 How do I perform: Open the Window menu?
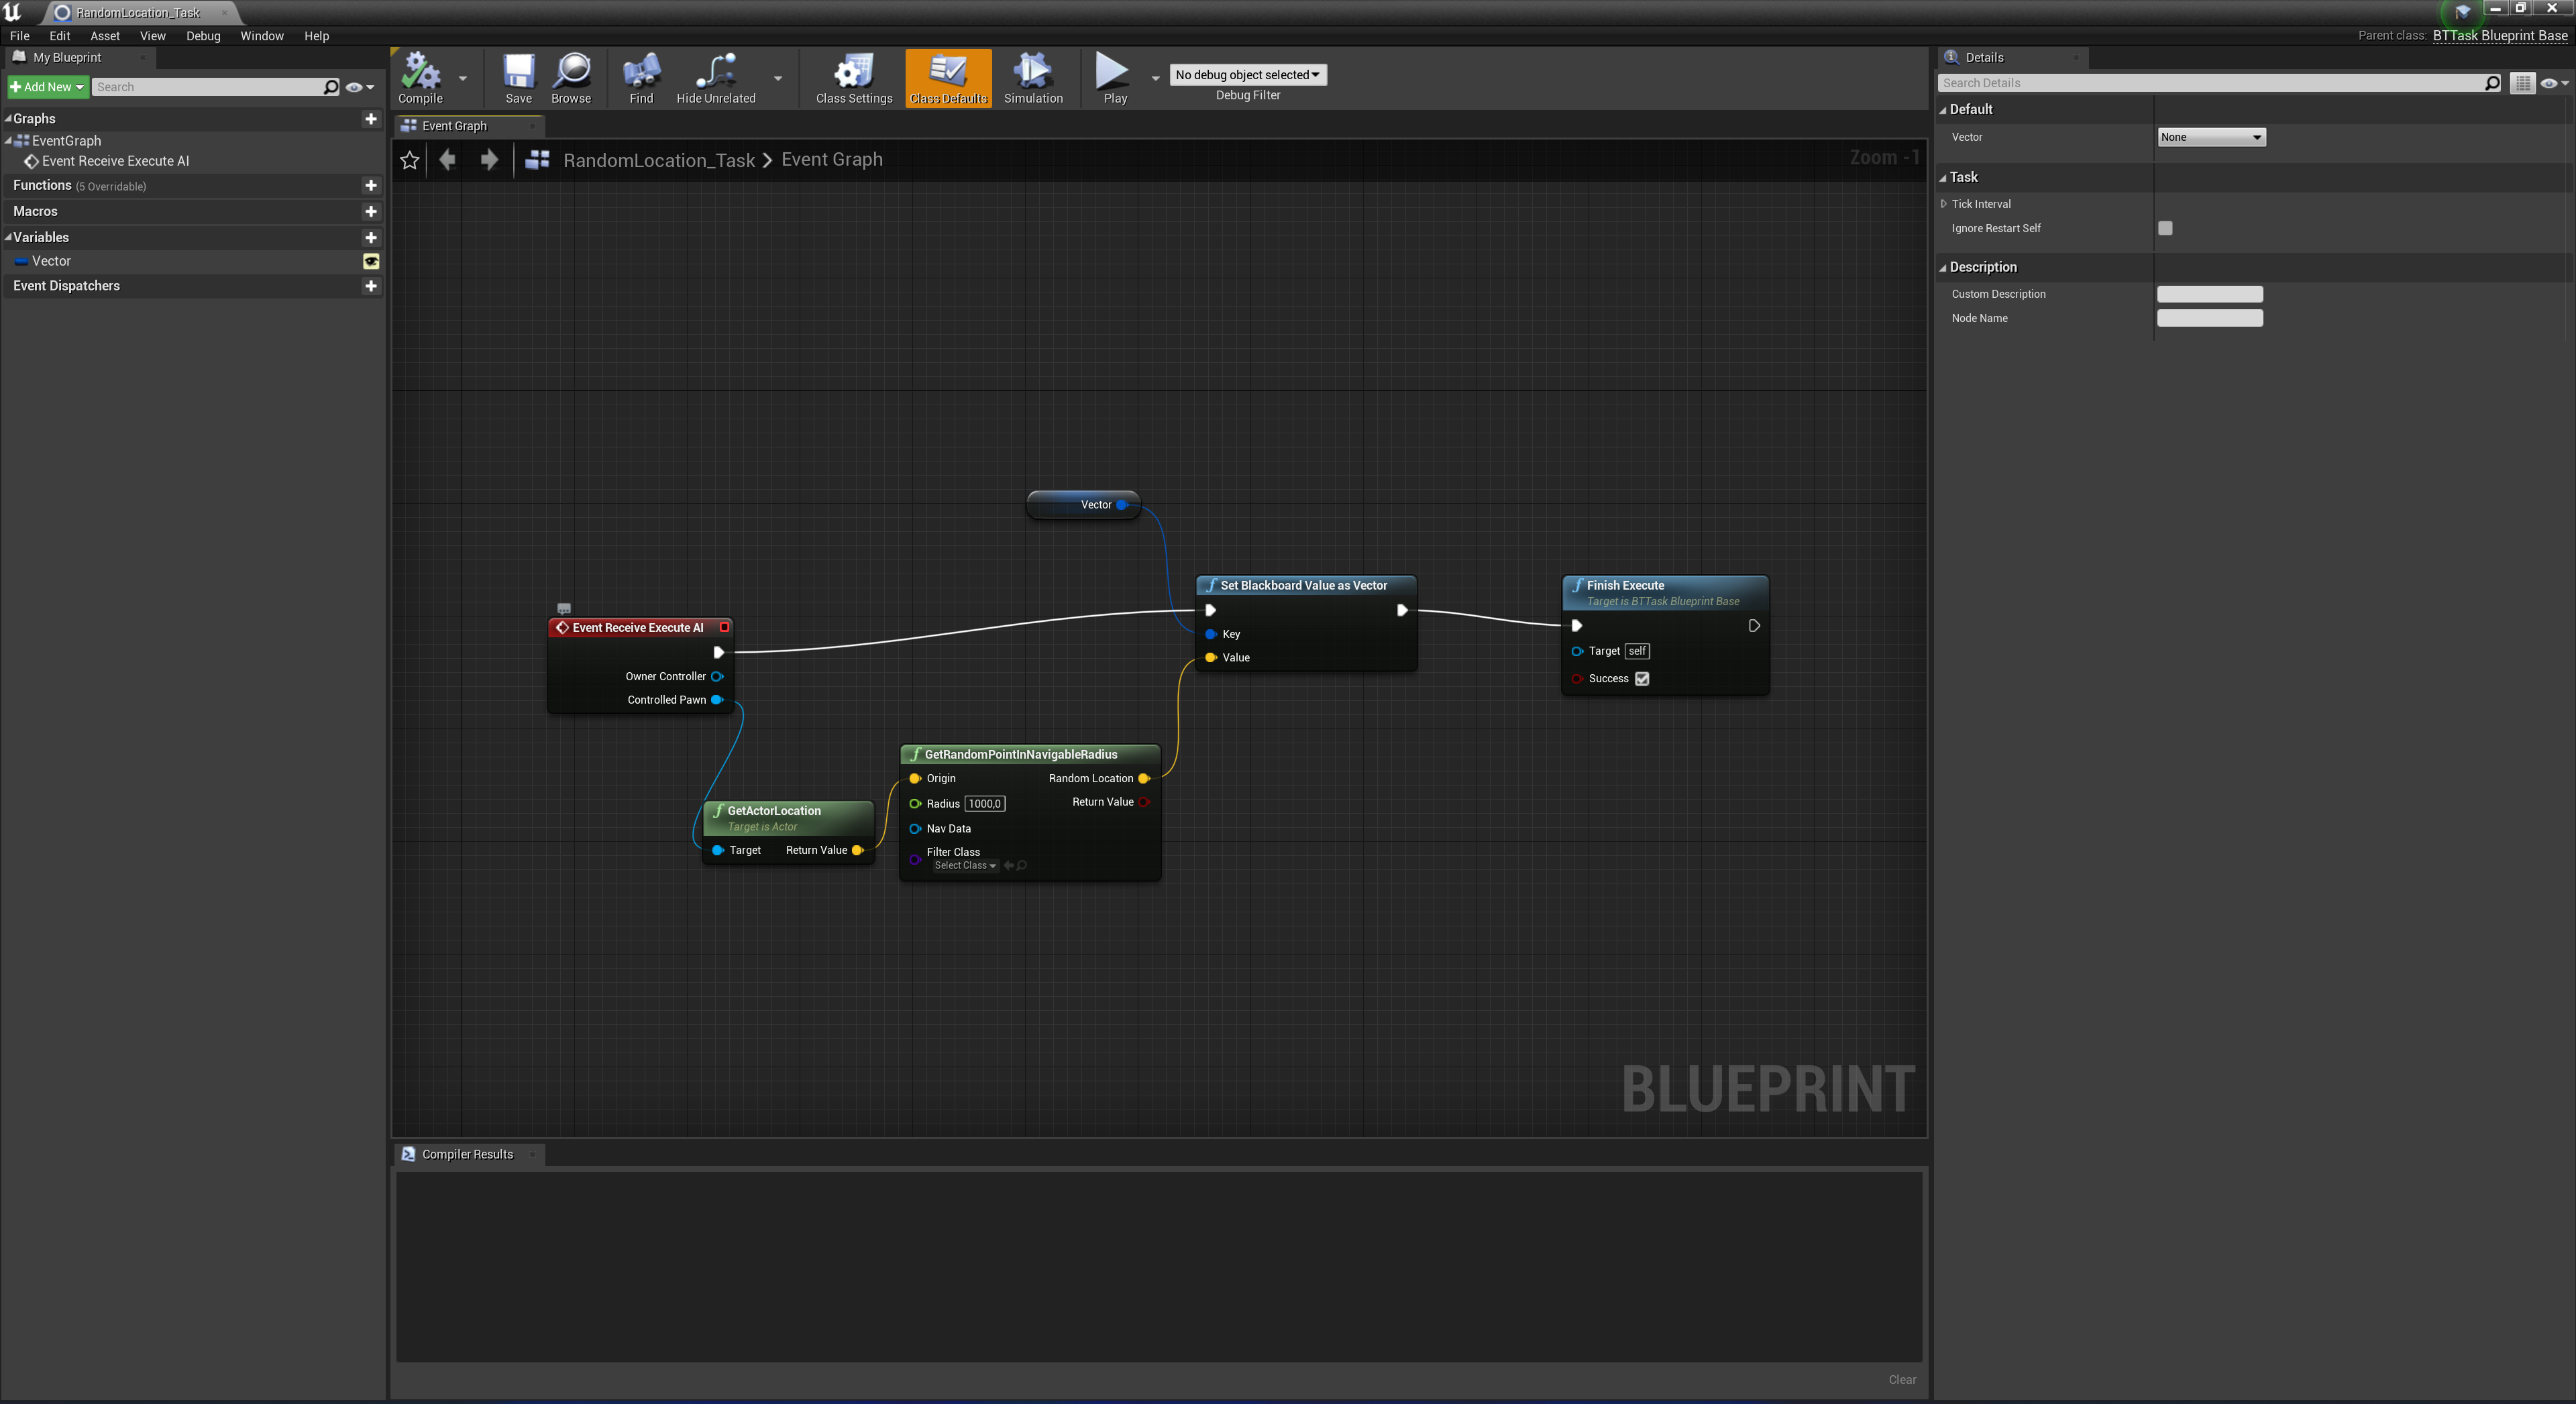262,36
